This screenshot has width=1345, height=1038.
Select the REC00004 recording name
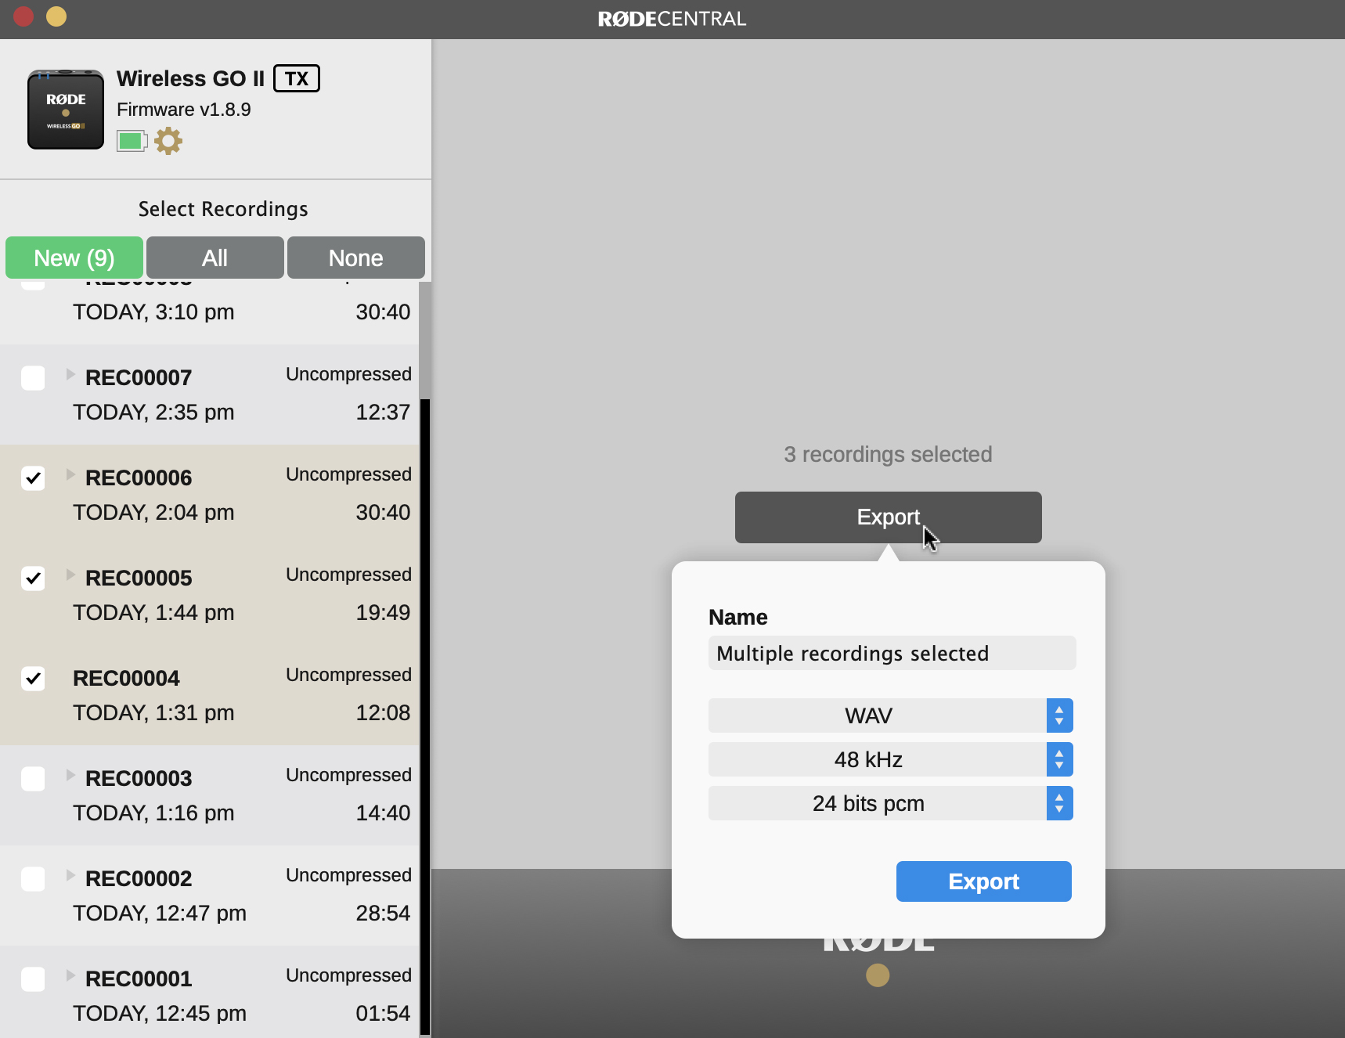click(x=126, y=679)
